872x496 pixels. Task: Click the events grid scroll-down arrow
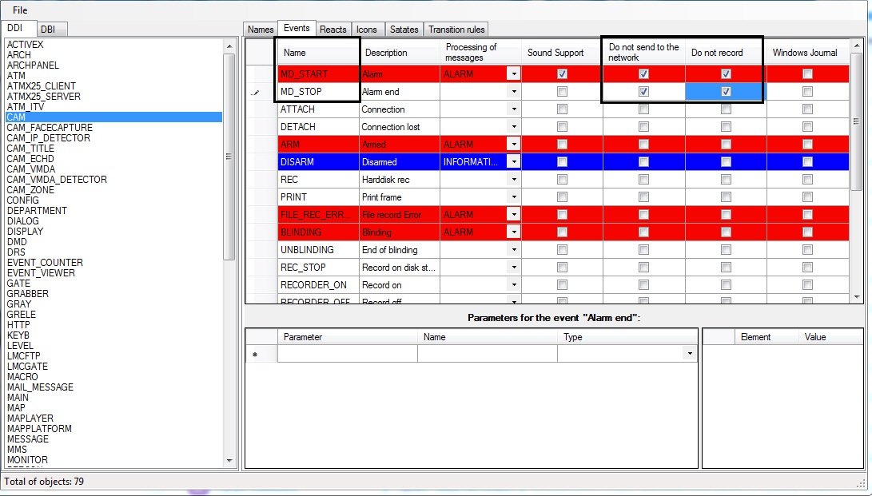point(857,296)
